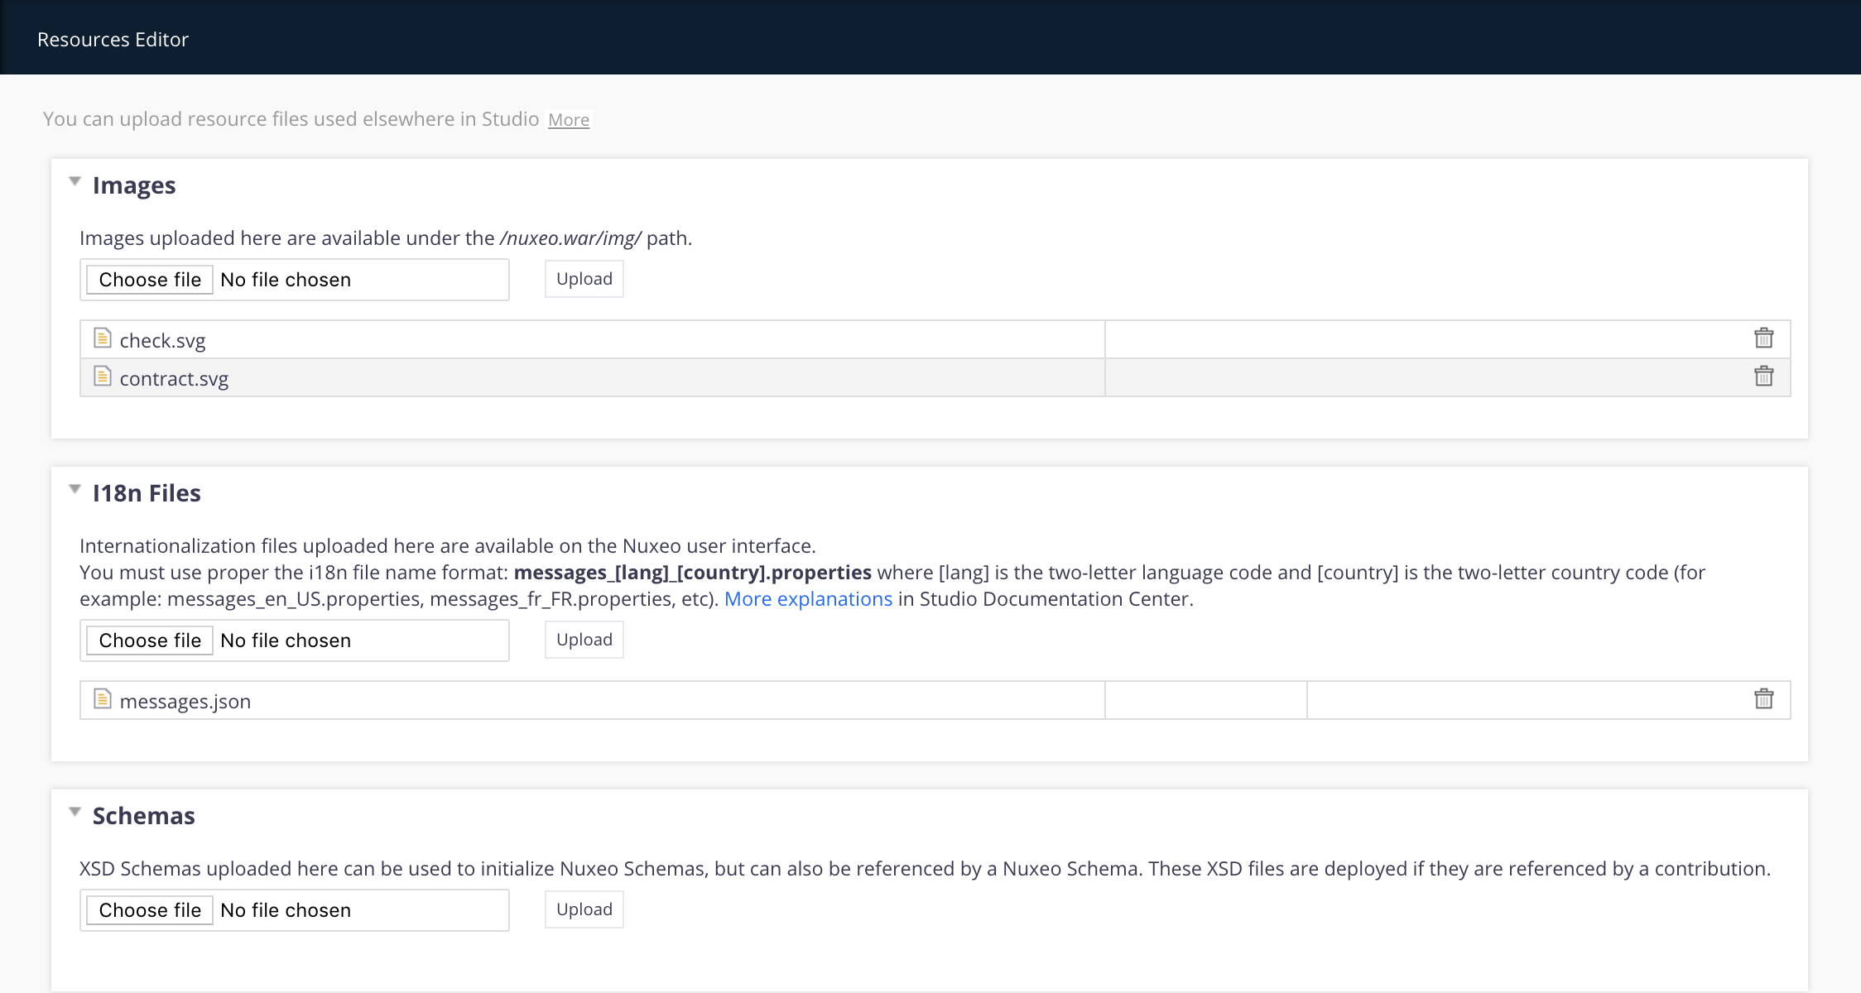This screenshot has width=1861, height=993.
Task: Choose a file for Schemas upload
Action: click(150, 910)
